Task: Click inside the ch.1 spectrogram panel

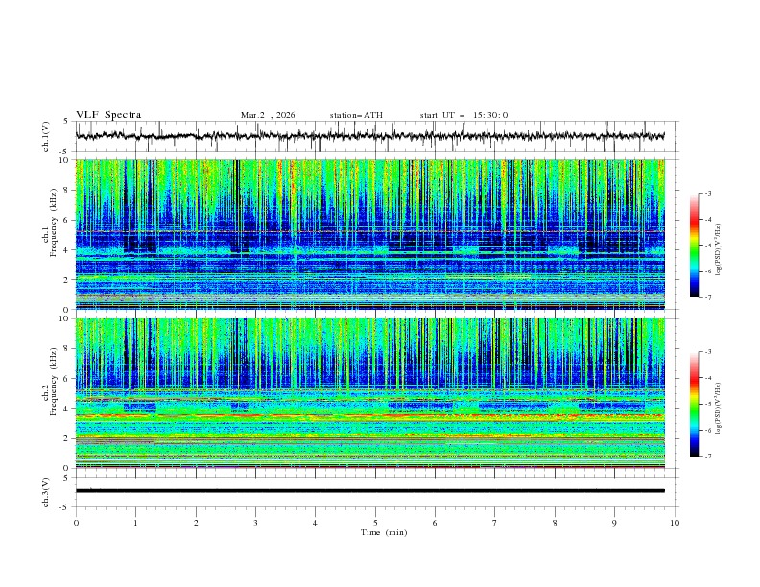Action: (370, 234)
